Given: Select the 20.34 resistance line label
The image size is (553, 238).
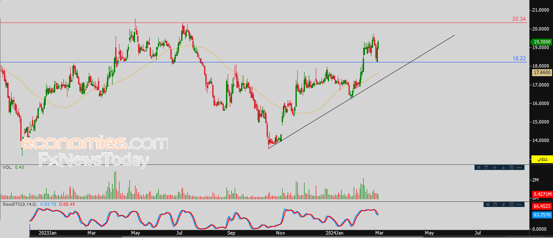Looking at the screenshot, I should tap(519, 19).
